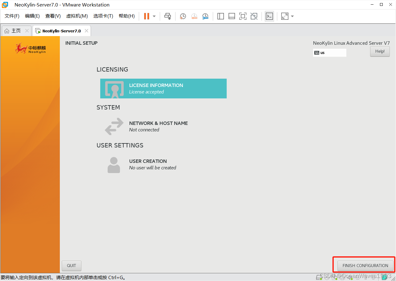Click the license certificate icon
The height and width of the screenshot is (281, 396).
(115, 89)
